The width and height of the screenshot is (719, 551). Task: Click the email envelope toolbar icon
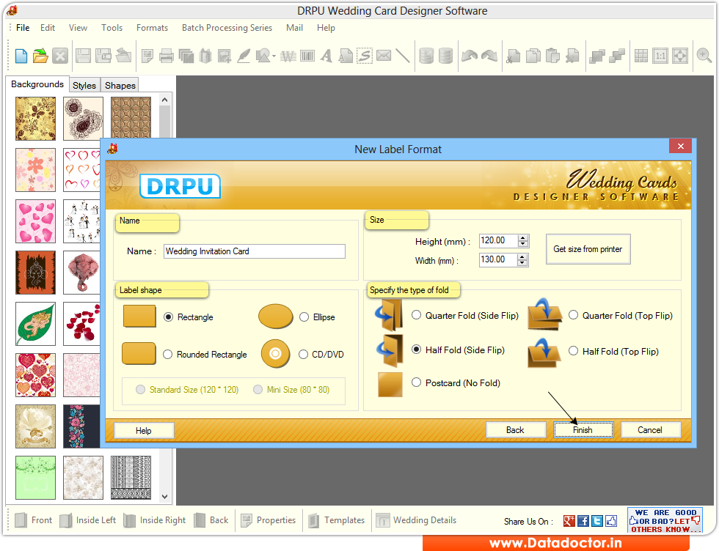point(384,56)
